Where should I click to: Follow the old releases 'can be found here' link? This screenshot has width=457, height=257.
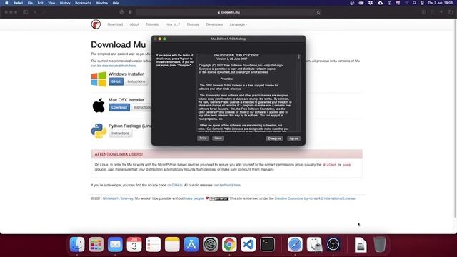(227, 185)
